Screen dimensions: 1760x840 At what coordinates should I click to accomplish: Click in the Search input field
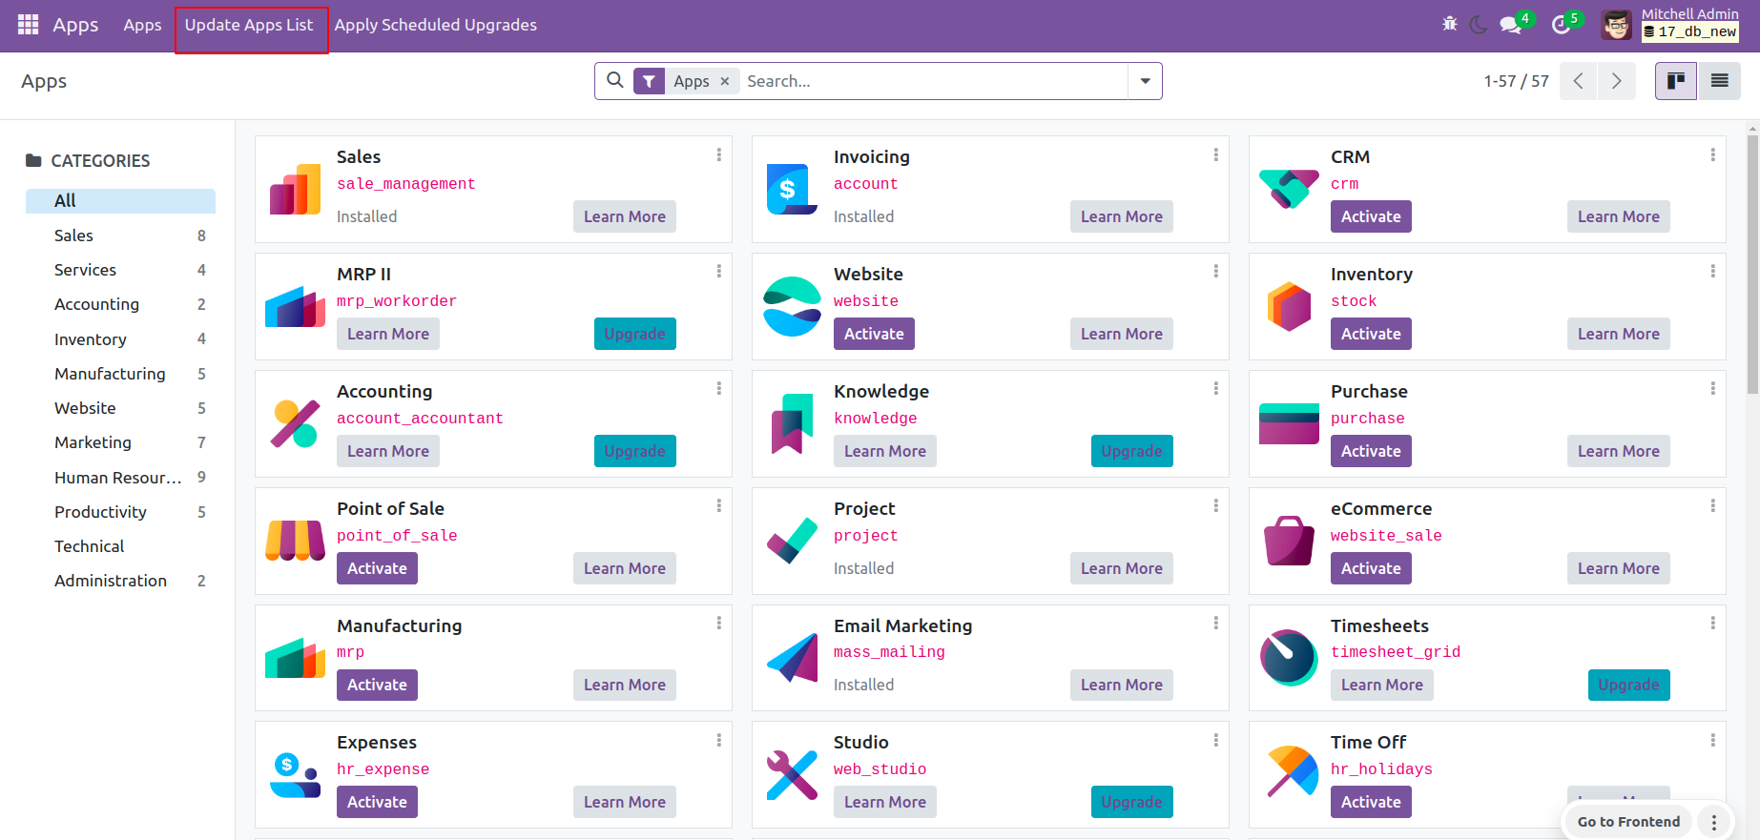935,81
